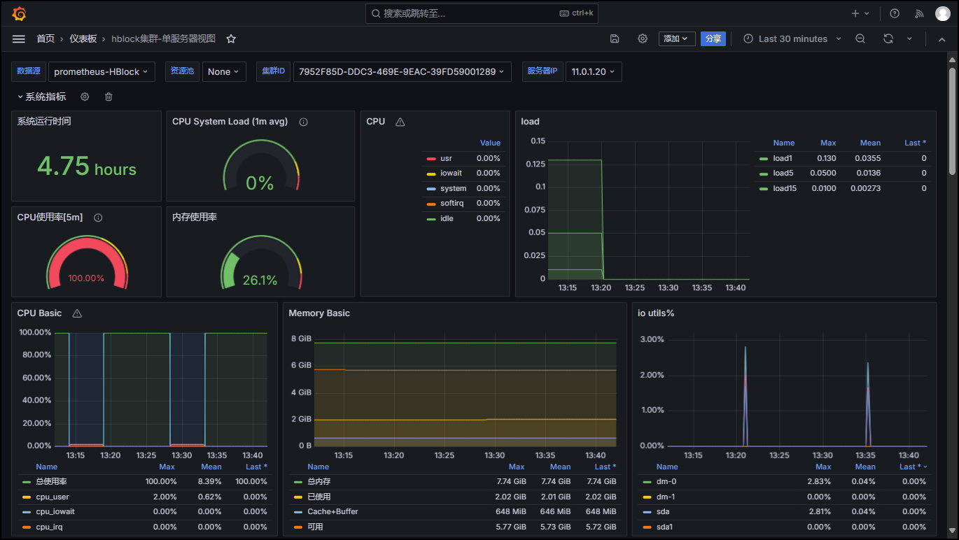Click the load panel title

(530, 122)
